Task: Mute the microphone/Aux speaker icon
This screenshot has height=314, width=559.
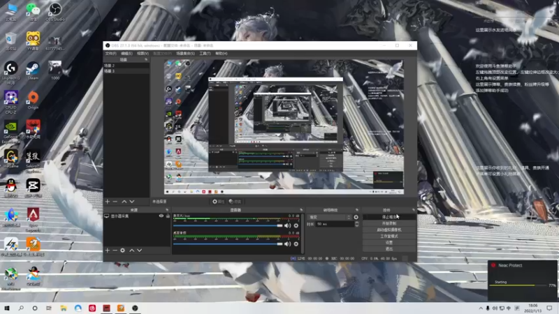Action: (287, 225)
